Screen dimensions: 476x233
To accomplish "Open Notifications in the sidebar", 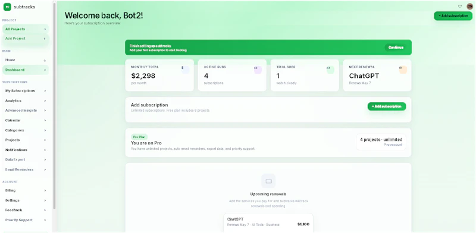I will pos(26,150).
